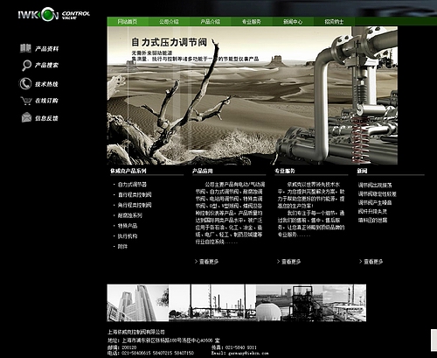Select 角行程类控制阀 in product list
Viewport: 437px width, 358px height.
(135, 205)
